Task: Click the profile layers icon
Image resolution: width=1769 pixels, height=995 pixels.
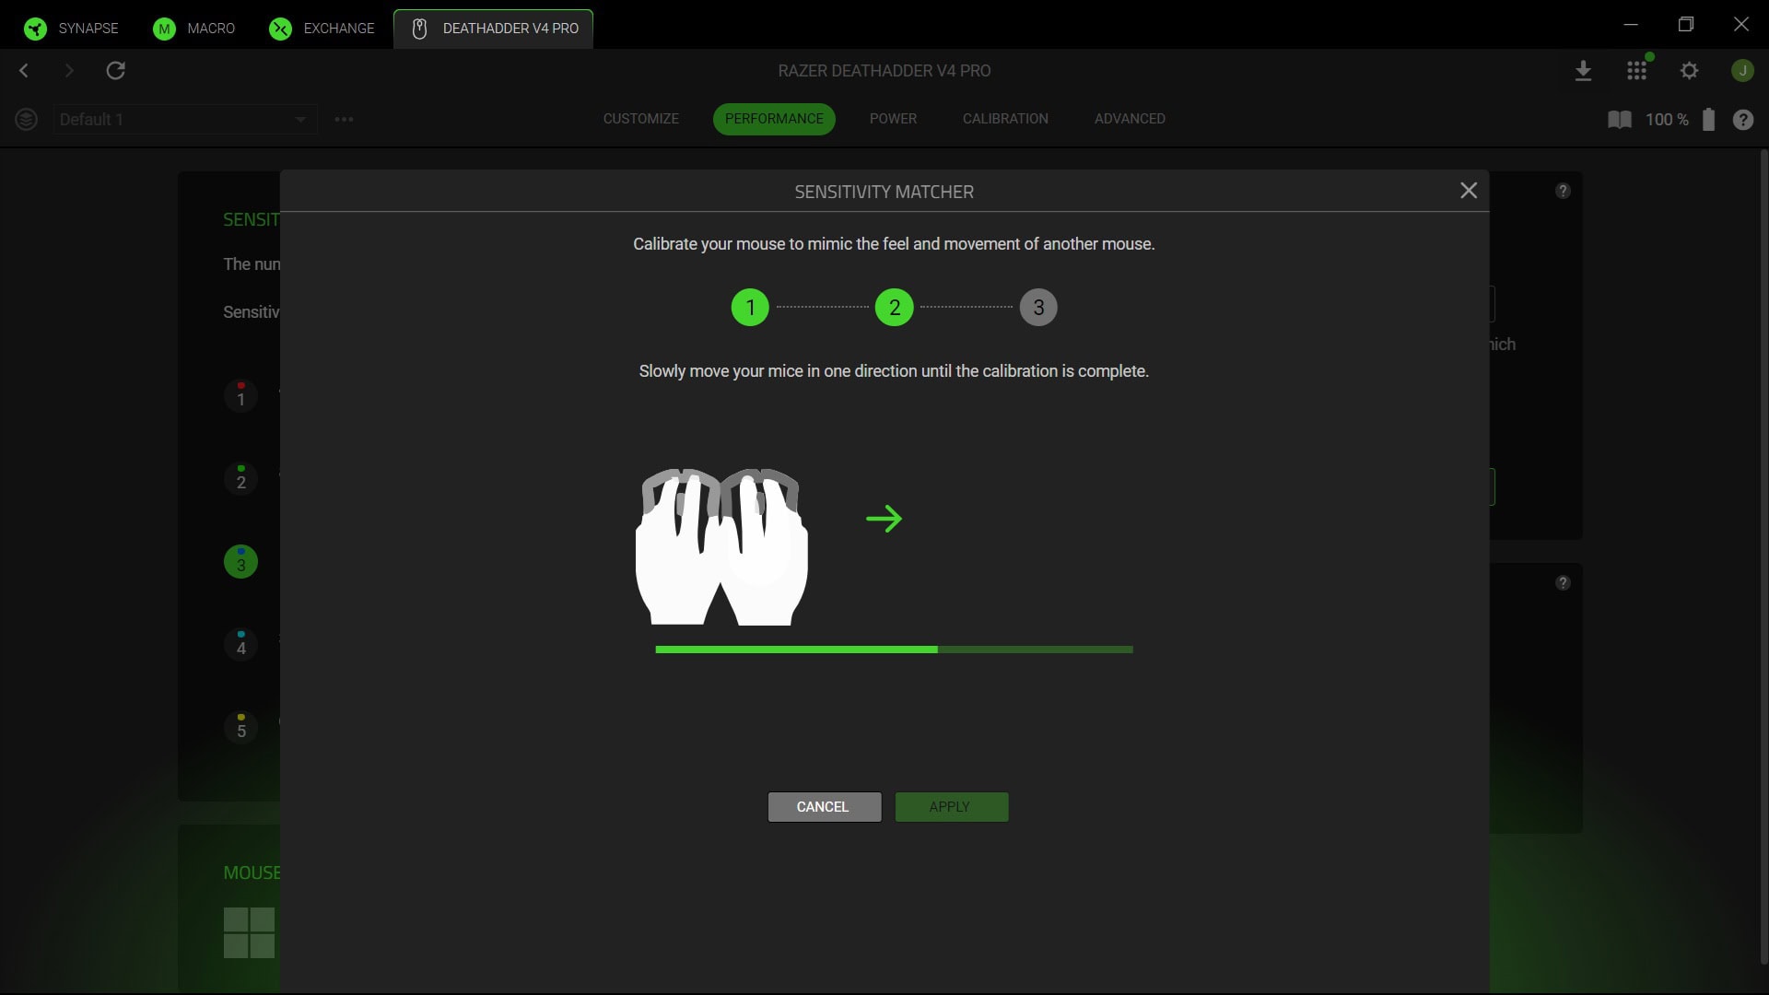Action: pos(26,119)
